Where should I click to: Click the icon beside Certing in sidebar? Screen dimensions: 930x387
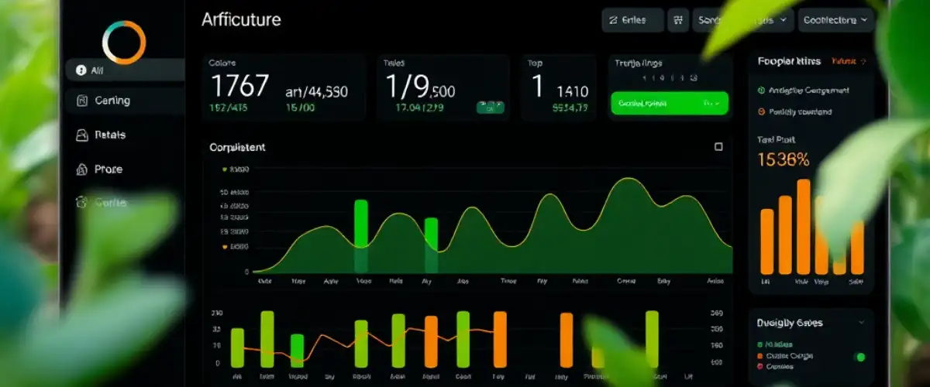(x=81, y=100)
